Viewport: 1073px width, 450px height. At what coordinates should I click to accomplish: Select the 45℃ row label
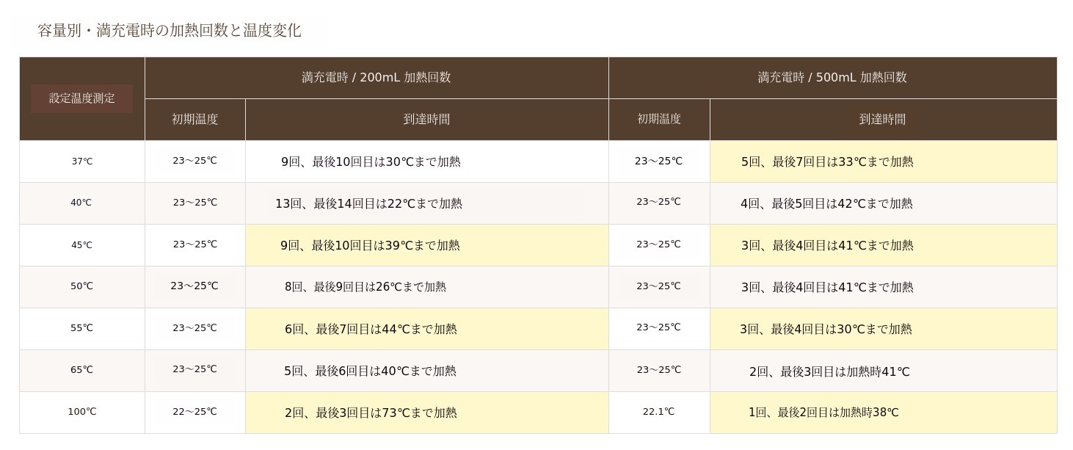[81, 245]
